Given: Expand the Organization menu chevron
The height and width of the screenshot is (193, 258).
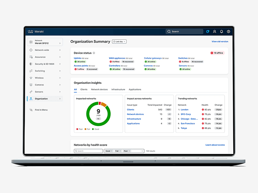Looking at the screenshot, I should point(60,98).
